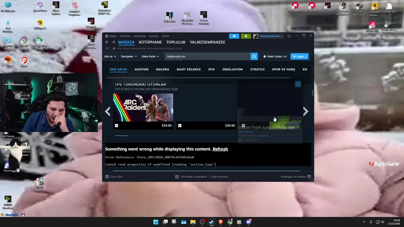Viewport: 404px width, 227px height.
Task: Open EA app desktop shortcut
Action: coord(8,61)
